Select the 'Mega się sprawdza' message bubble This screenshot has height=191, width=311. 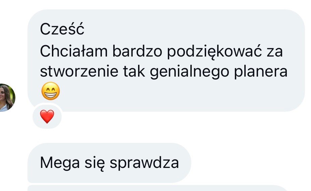pyautogui.click(x=109, y=163)
